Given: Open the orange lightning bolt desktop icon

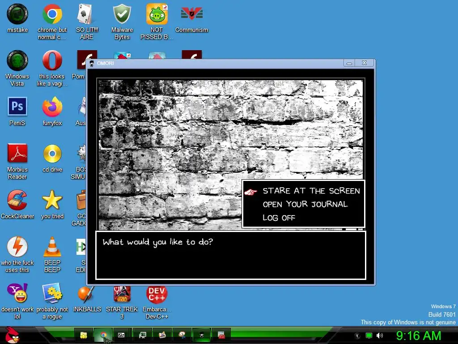Looking at the screenshot, I should (17, 246).
